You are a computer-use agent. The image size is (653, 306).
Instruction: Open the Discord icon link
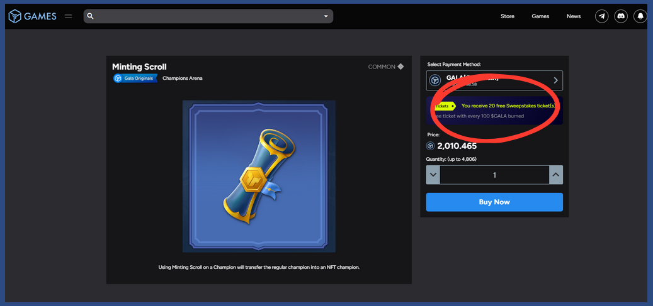621,16
